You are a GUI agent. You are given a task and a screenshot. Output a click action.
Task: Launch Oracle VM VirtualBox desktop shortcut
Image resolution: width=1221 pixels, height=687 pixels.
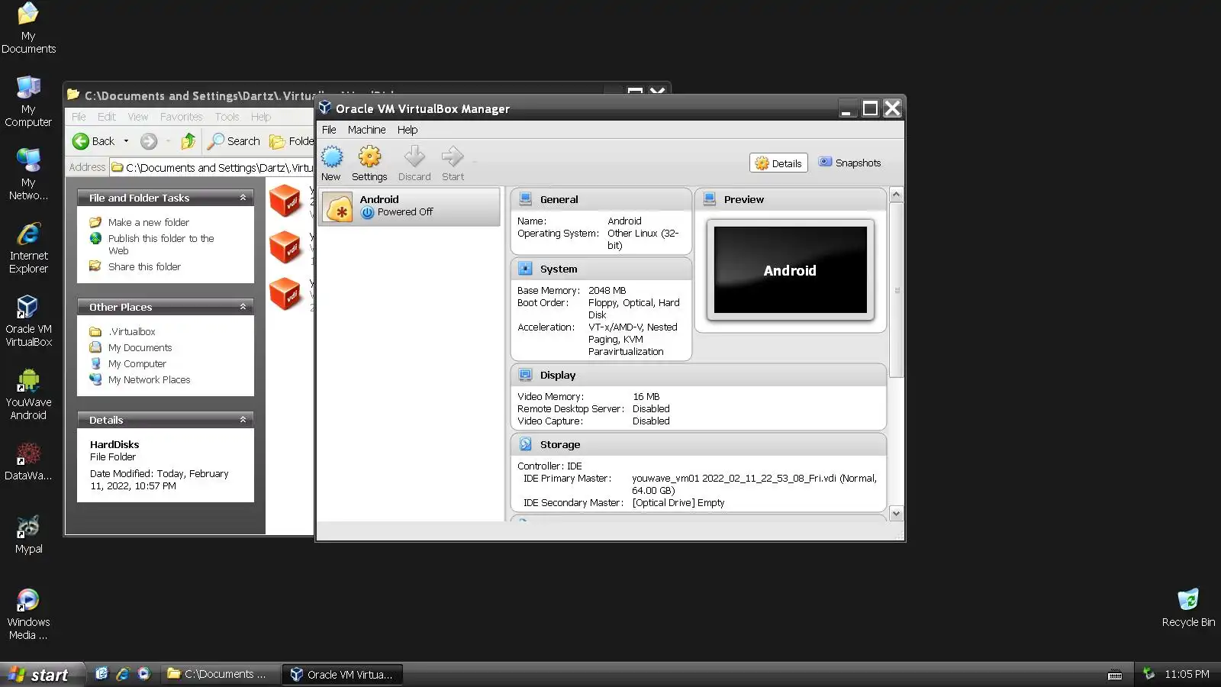(x=28, y=321)
